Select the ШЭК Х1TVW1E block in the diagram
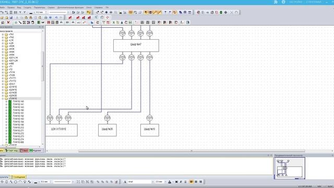This screenshot has width=334, height=188. tap(62, 130)
